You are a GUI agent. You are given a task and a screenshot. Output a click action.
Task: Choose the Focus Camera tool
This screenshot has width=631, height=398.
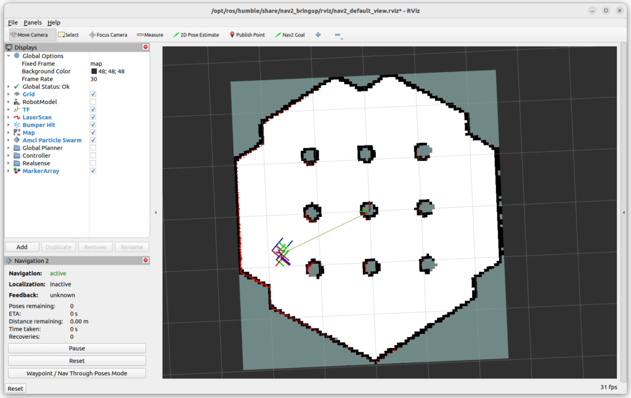pos(108,35)
